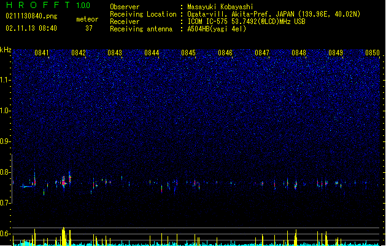The height and width of the screenshot is (246, 386).
Task: Click the A504HB(yagi 4el) antenna value
Action: point(217,29)
